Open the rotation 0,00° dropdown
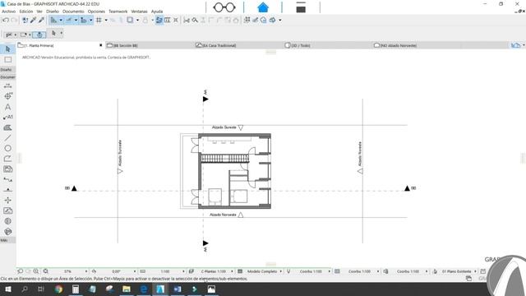The image size is (526, 296). pyautogui.click(x=135, y=271)
